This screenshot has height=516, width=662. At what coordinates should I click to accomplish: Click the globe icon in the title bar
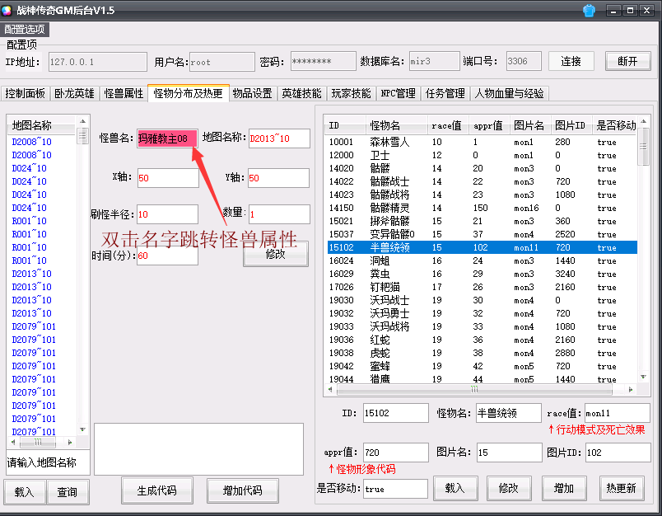coord(588,11)
